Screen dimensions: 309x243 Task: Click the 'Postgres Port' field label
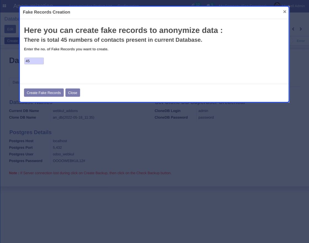[21, 147]
